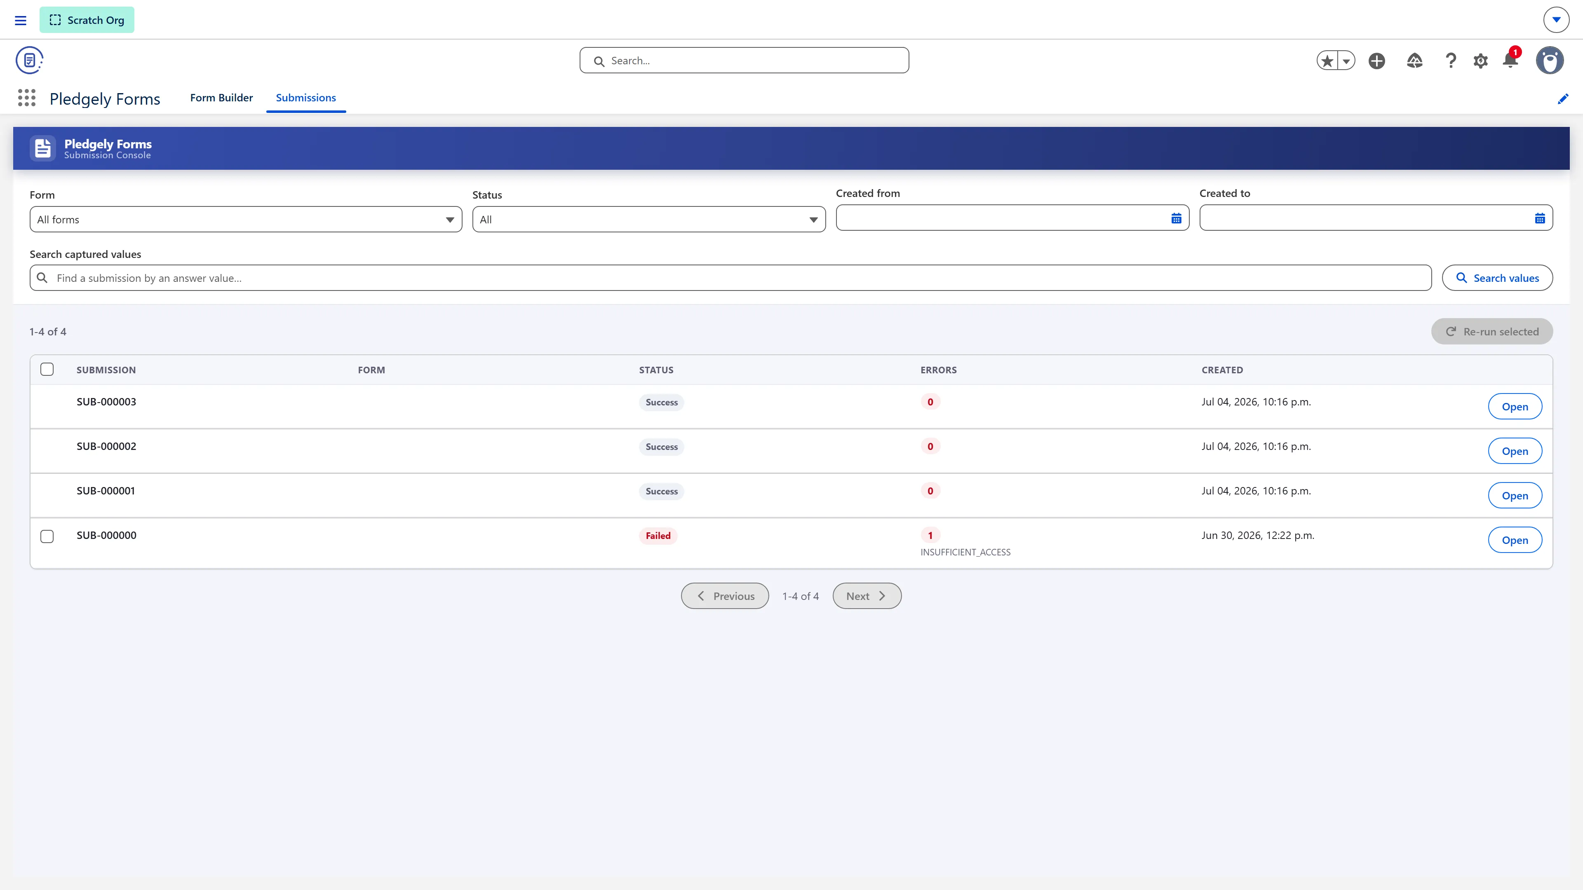Open submission SUB-000003
The width and height of the screenshot is (1583, 890).
1515,407
